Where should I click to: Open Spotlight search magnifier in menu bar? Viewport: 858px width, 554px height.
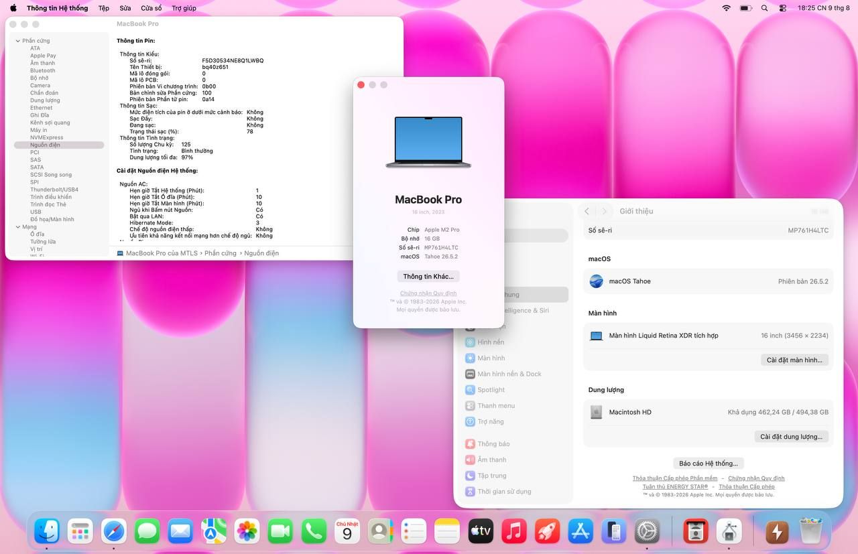(765, 8)
